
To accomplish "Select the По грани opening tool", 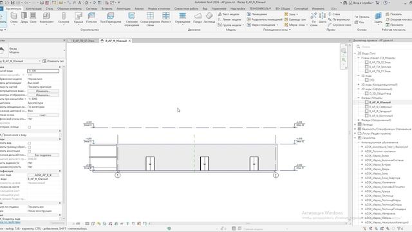I will (x=314, y=19).
